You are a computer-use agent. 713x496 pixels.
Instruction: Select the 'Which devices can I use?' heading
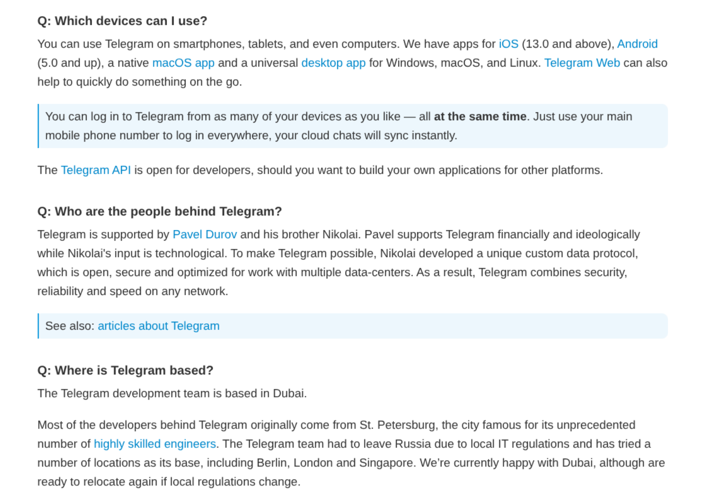coord(122,21)
